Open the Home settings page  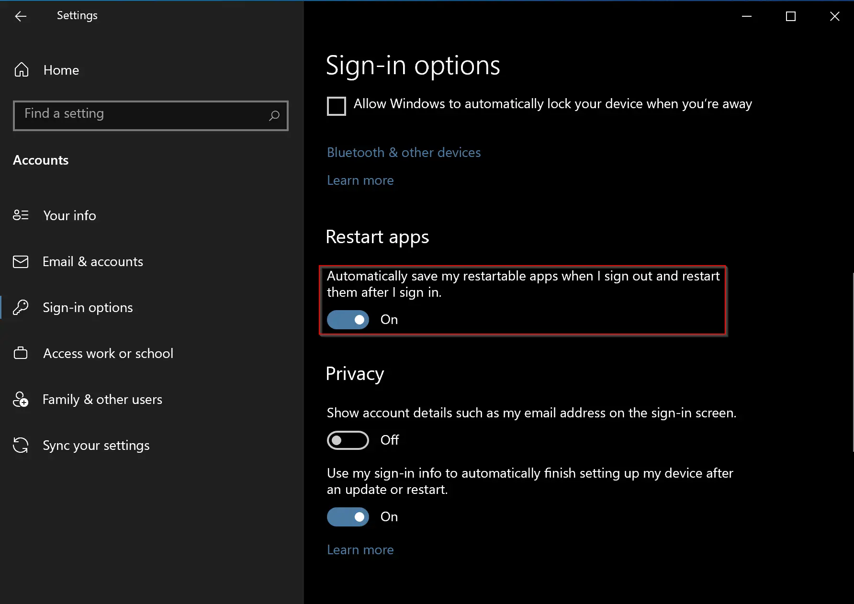[x=61, y=70]
